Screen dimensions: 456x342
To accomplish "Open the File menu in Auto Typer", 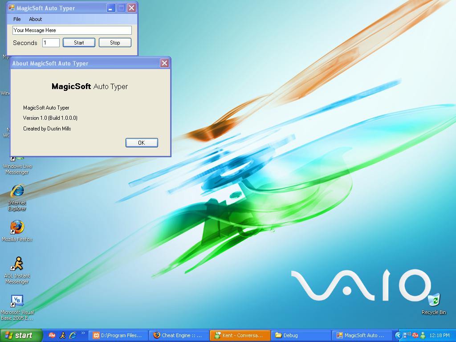I will pyautogui.click(x=17, y=19).
